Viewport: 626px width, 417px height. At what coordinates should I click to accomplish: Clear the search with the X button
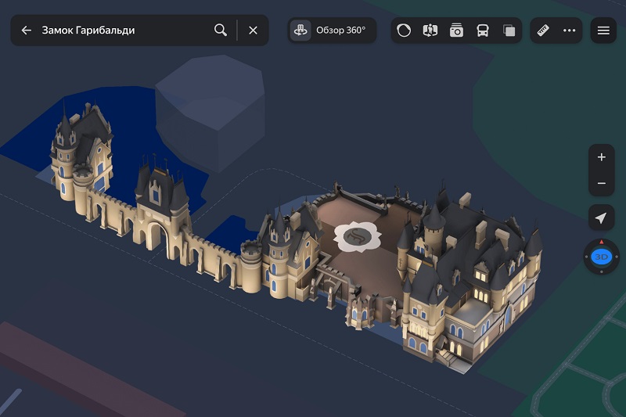click(253, 31)
